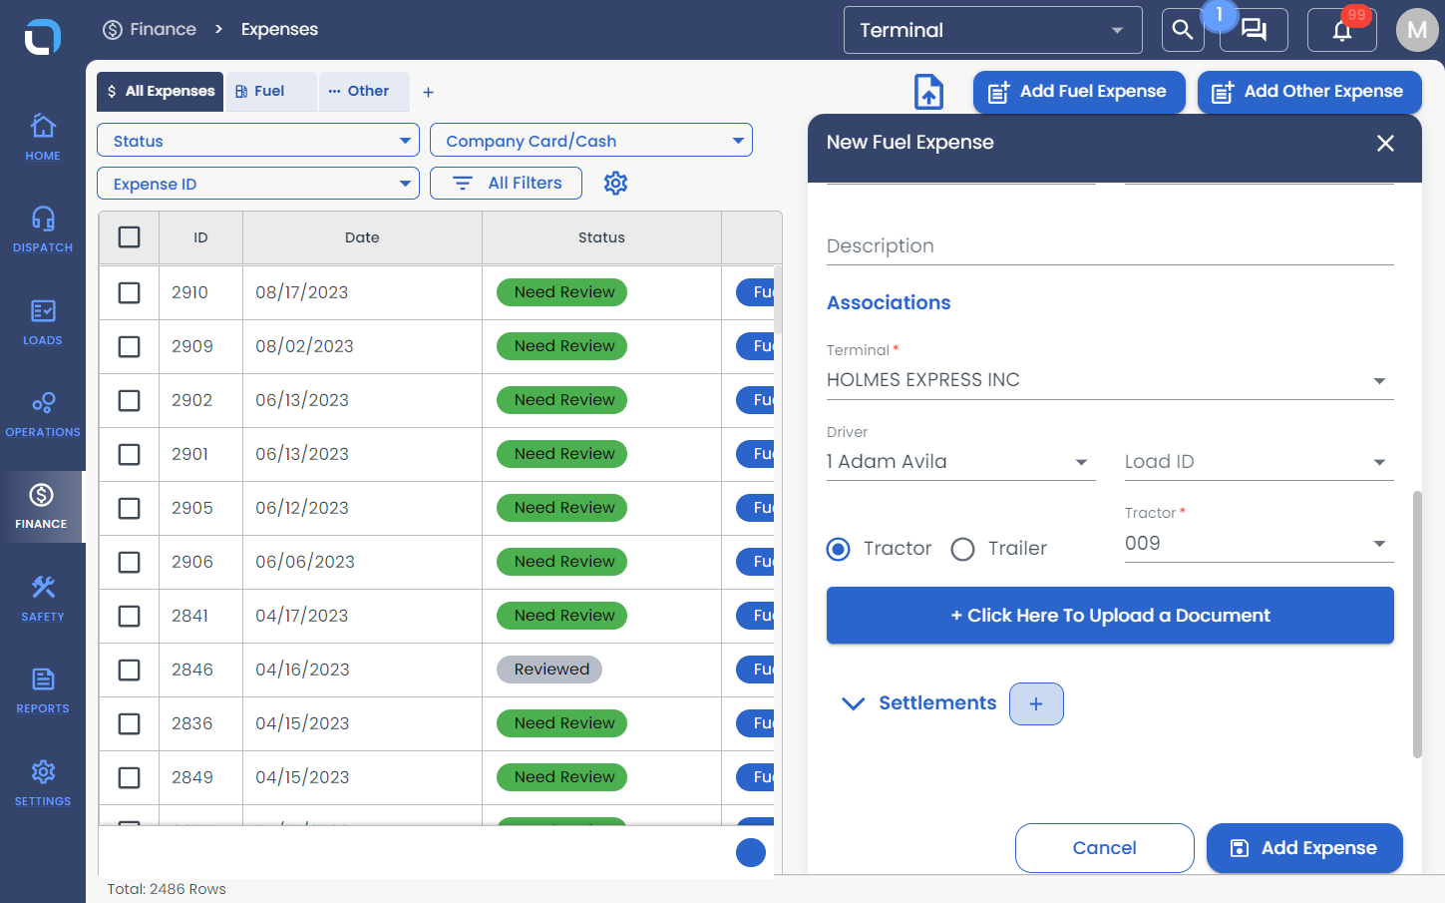Open the Home section in sidebar
This screenshot has width=1445, height=903.
click(x=43, y=137)
